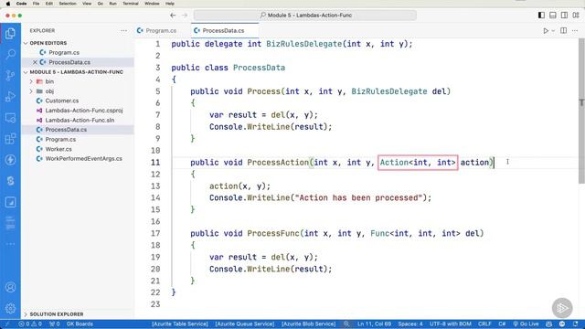The width and height of the screenshot is (585, 329).
Task: Click Go Live in the status bar
Action: click(x=526, y=324)
